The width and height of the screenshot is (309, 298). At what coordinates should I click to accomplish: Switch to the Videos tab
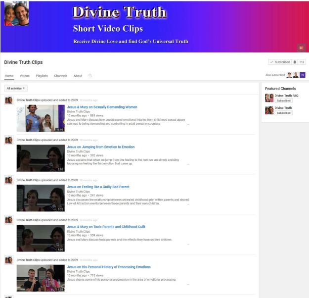tap(25, 76)
